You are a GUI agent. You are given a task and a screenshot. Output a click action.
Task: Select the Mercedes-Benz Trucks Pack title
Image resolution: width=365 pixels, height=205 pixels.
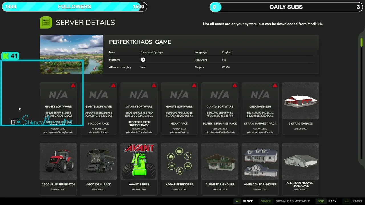139,124
